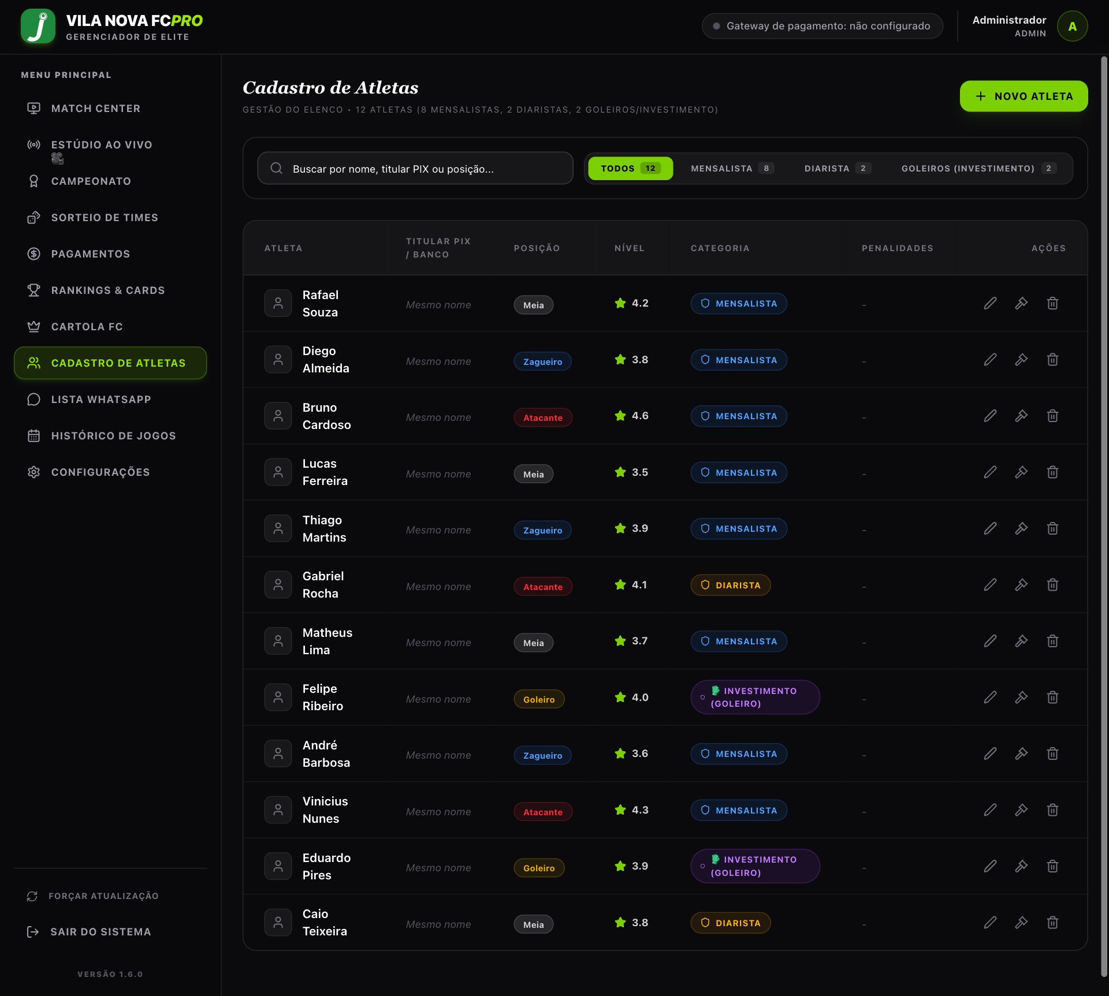Viewport: 1109px width, 996px height.
Task: Open Configurações in the sidebar
Action: [110, 472]
